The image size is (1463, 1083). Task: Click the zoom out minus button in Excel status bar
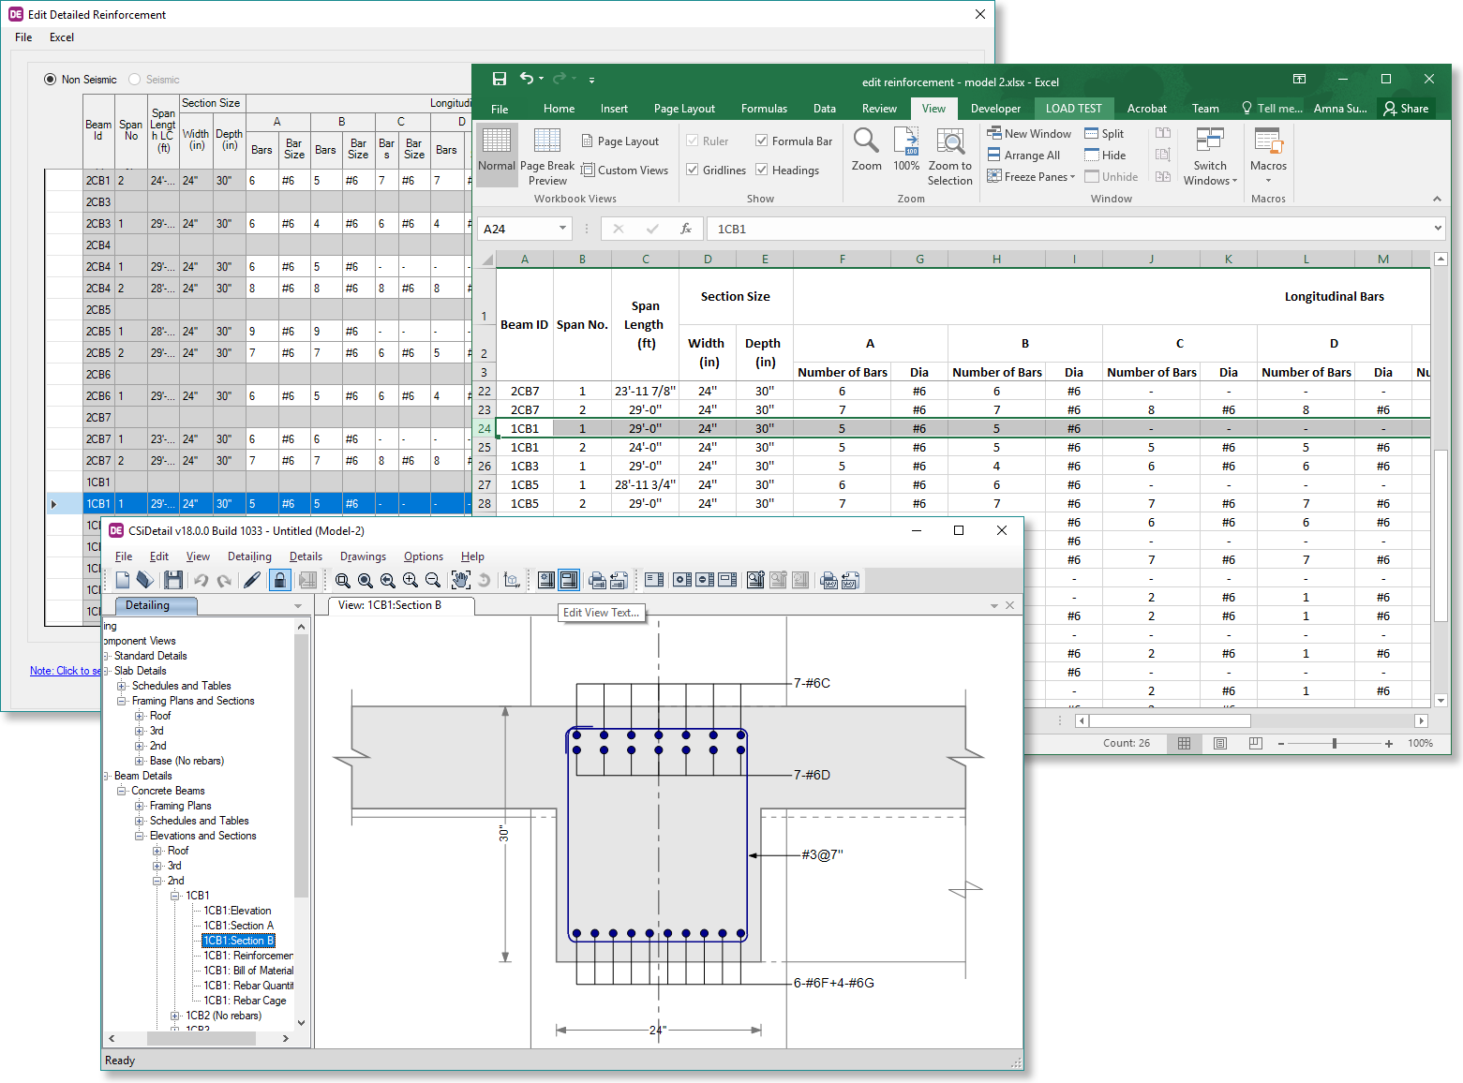(x=1281, y=743)
